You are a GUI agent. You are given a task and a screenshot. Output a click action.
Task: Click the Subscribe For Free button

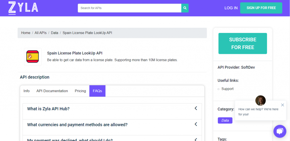click(x=243, y=43)
